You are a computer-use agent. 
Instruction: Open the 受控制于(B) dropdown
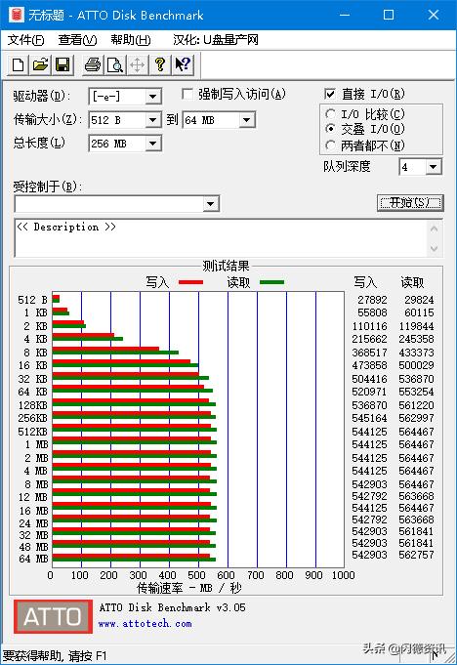point(211,204)
